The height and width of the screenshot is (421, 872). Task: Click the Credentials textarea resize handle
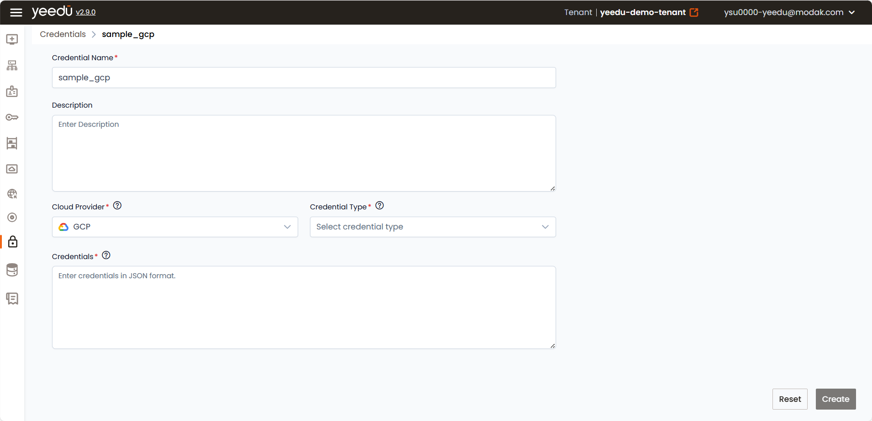(552, 346)
